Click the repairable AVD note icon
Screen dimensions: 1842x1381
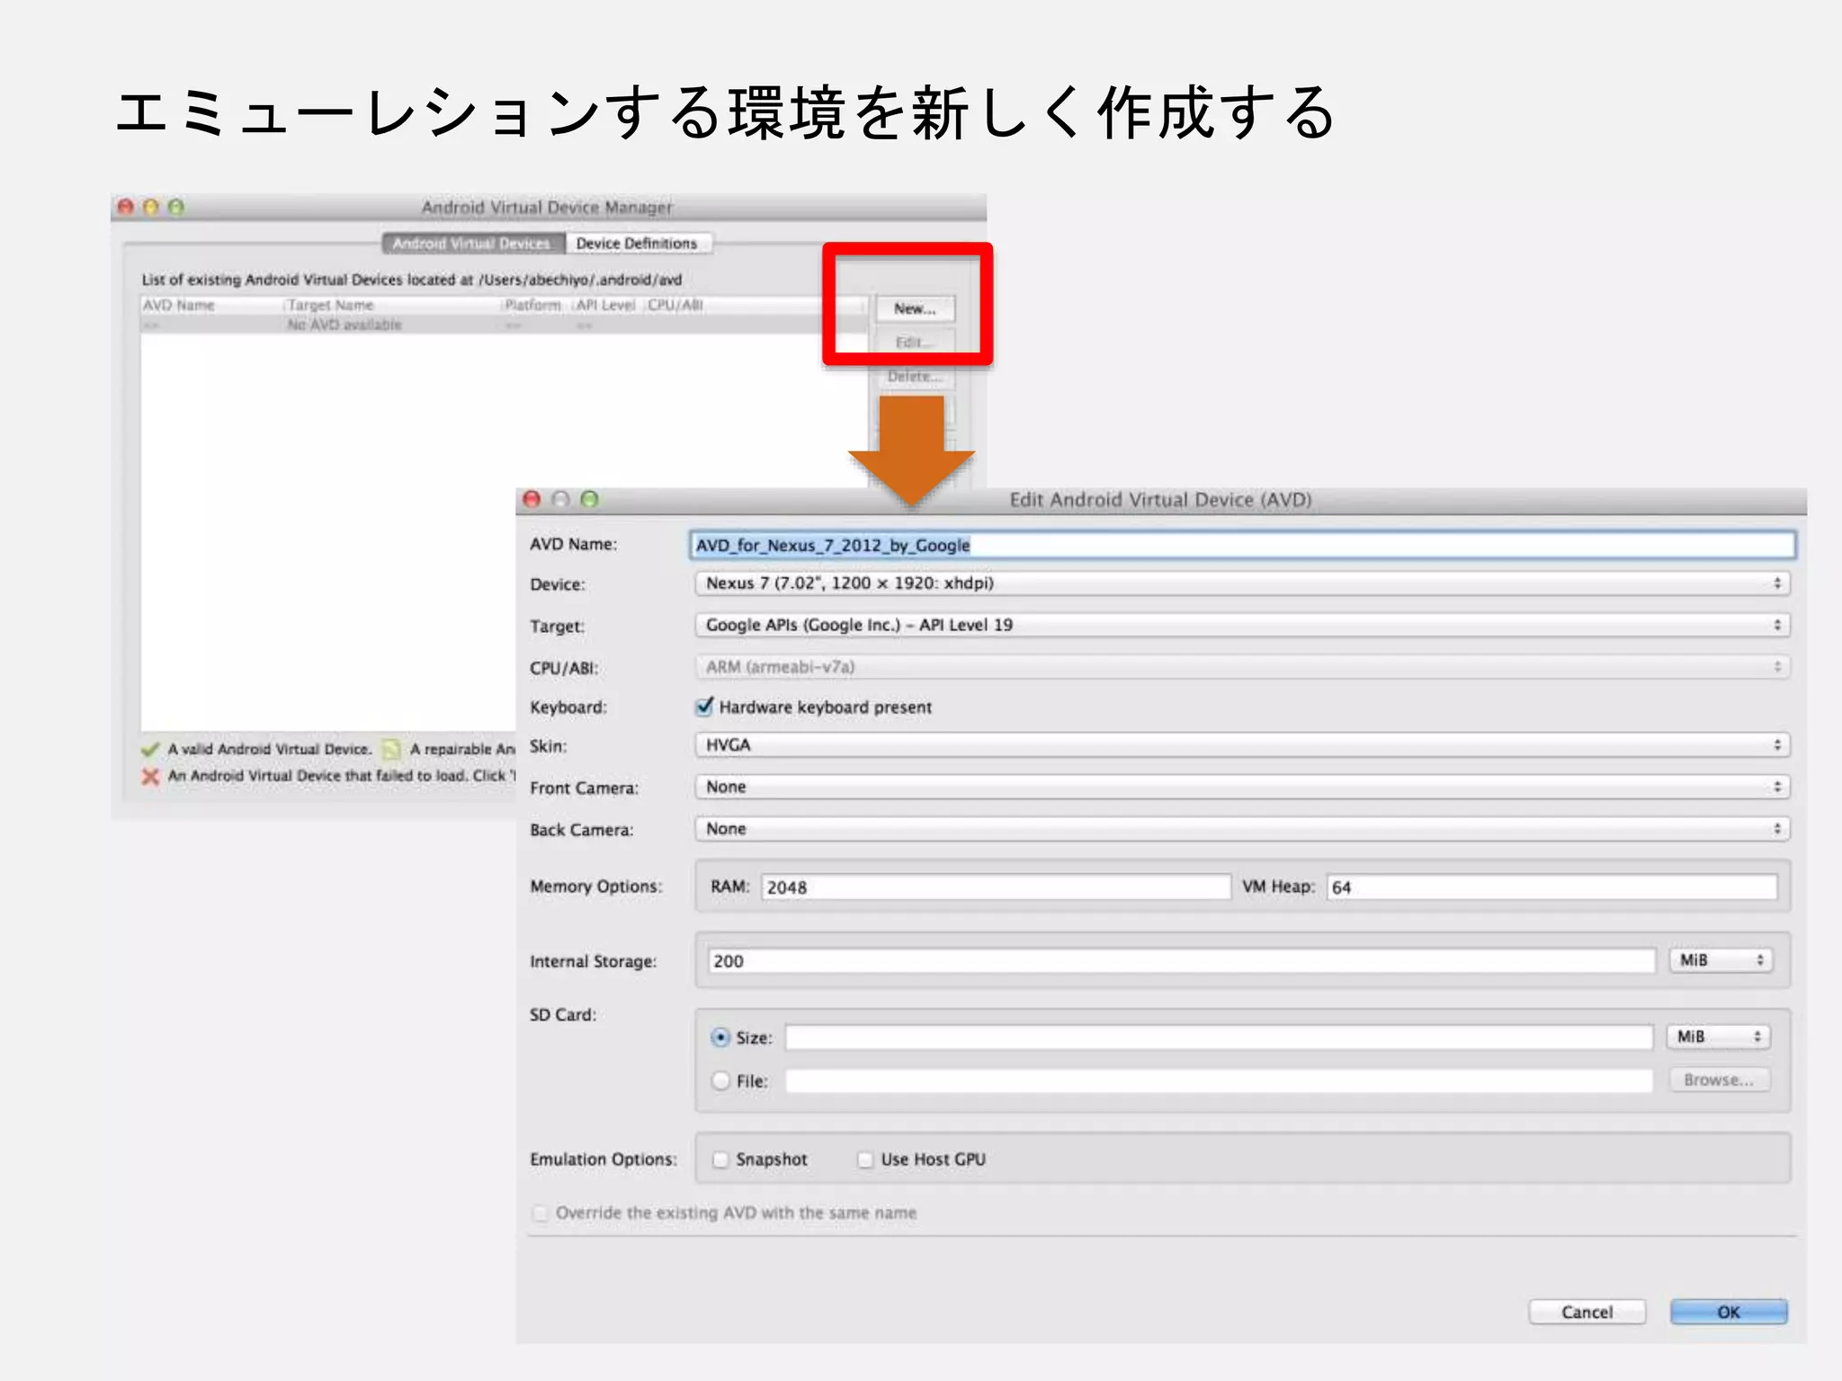(x=391, y=749)
